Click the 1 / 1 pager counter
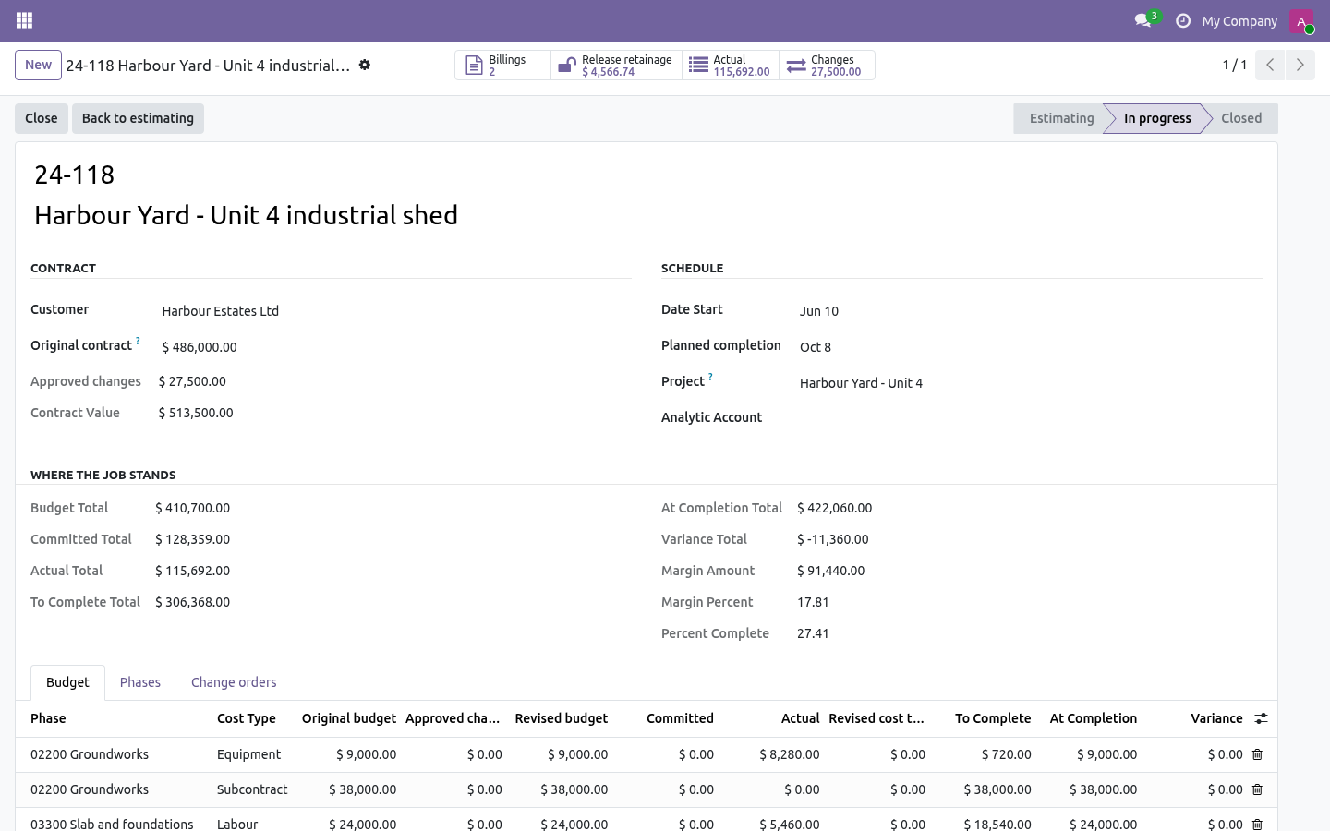This screenshot has height=831, width=1330. click(x=1235, y=65)
